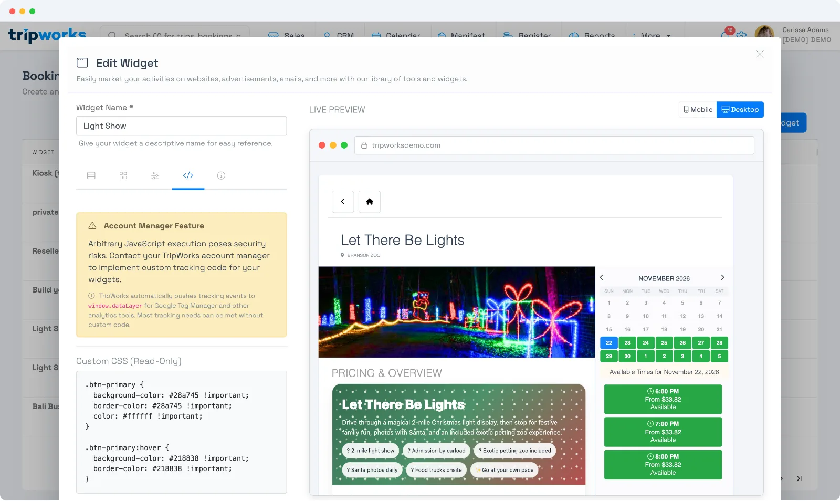
Task: Open the grid items tab icon
Action: click(x=123, y=175)
